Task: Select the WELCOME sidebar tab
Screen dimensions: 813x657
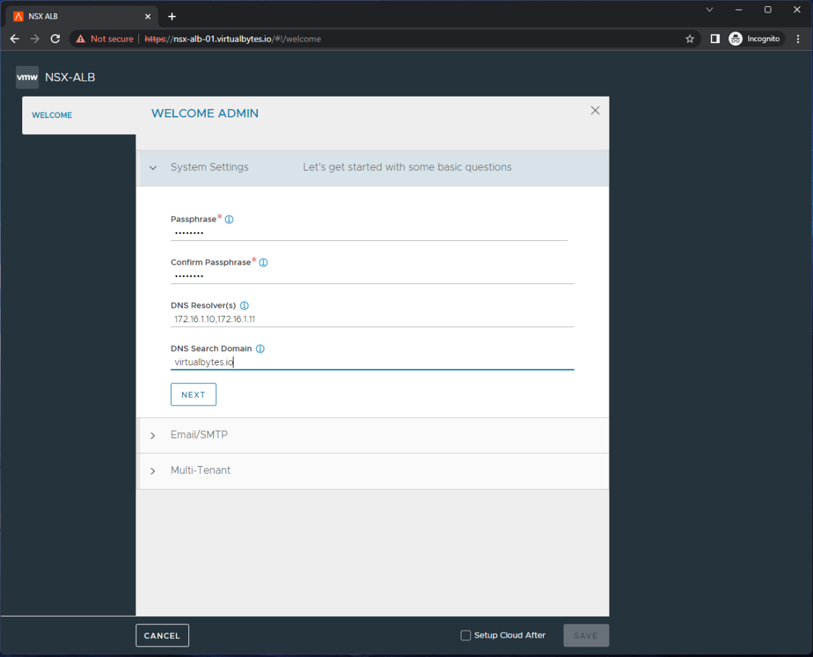Action: pos(51,115)
